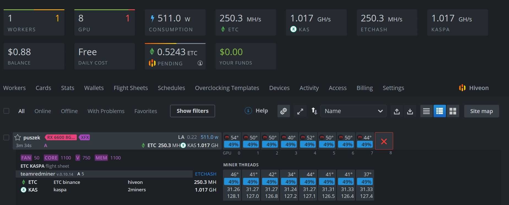
Task: Switch to detailed list view icon
Action: click(x=440, y=111)
